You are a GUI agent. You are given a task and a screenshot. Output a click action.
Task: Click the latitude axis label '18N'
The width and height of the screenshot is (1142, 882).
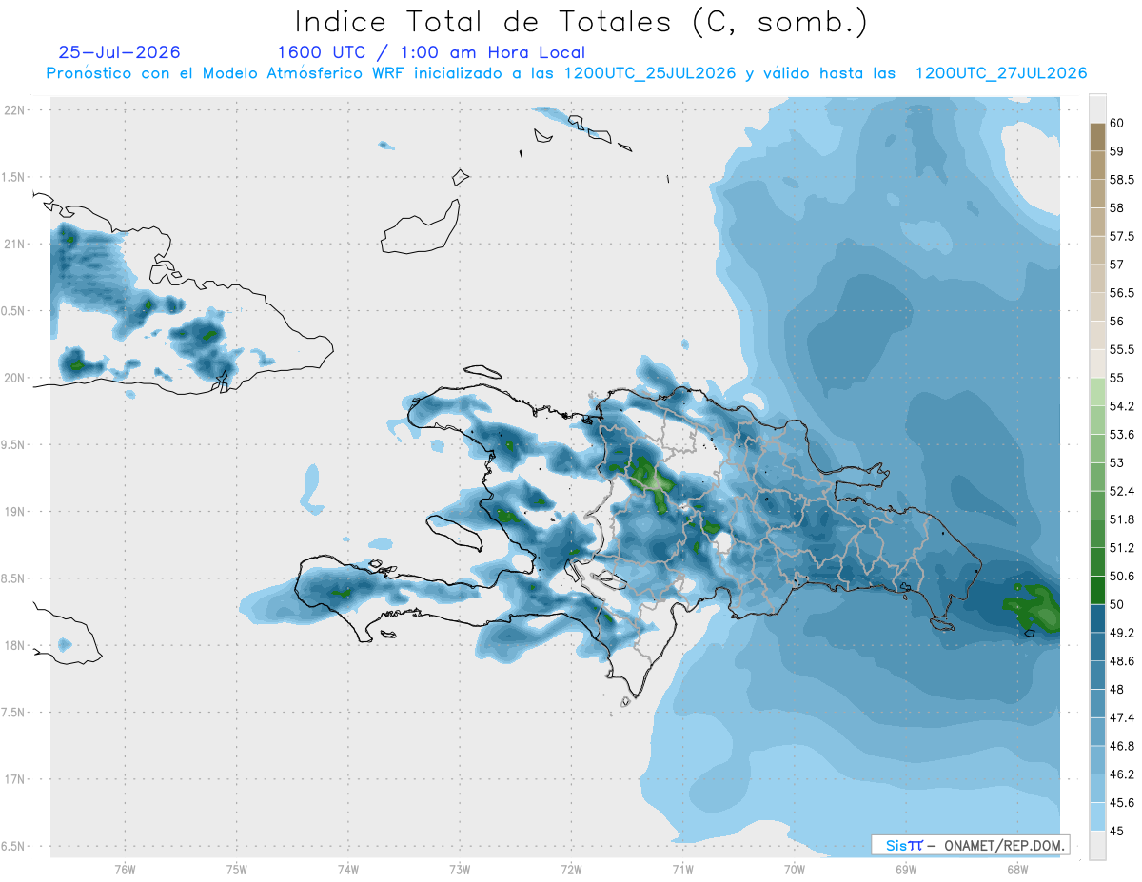pos(13,646)
